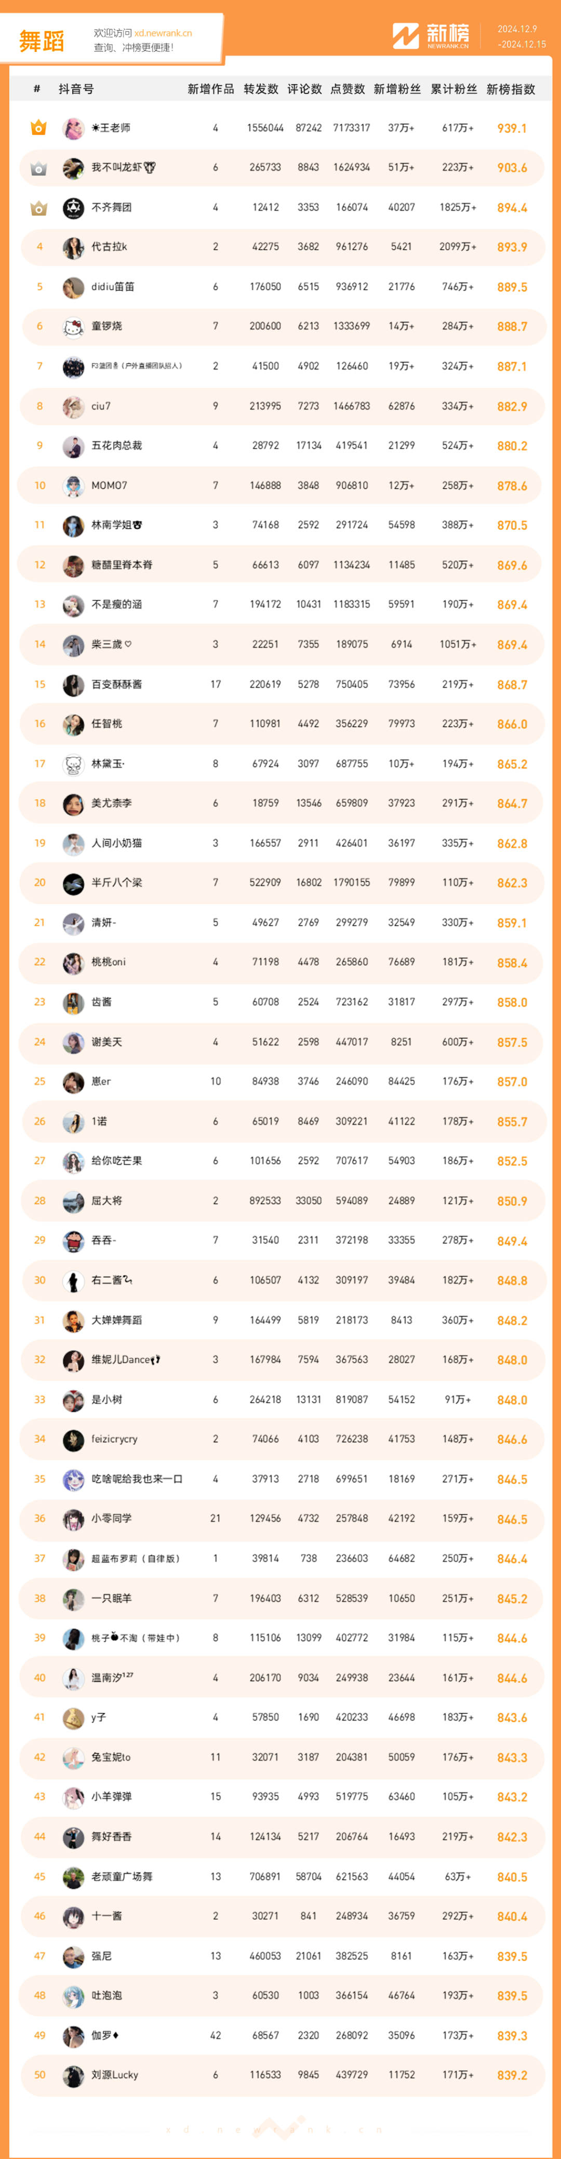Click the silver crown rank-two icon
The width and height of the screenshot is (561, 2159).
tap(38, 168)
